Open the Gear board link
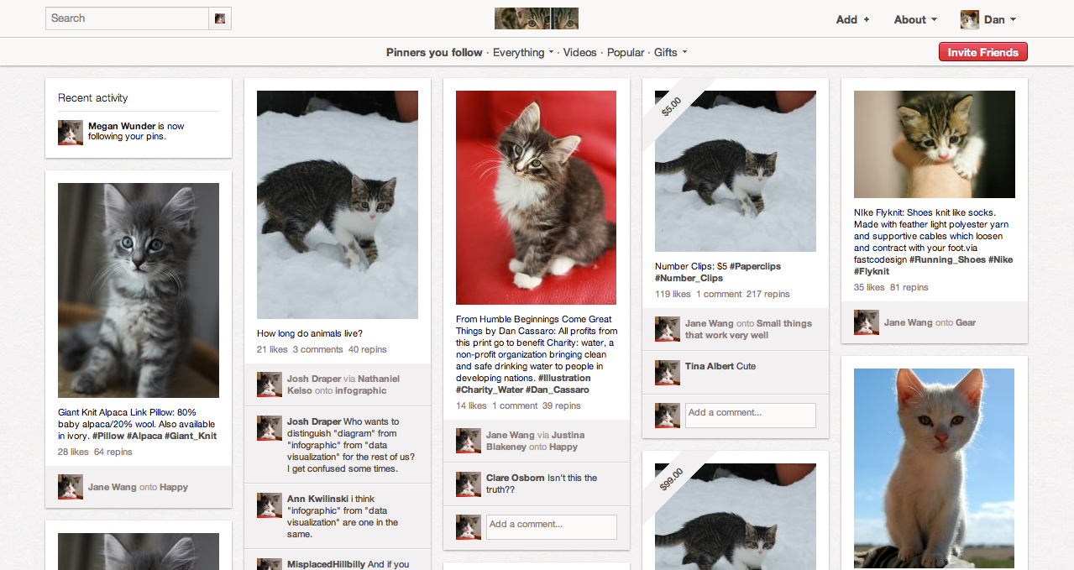Viewport: 1074px width, 570px height. (x=965, y=322)
